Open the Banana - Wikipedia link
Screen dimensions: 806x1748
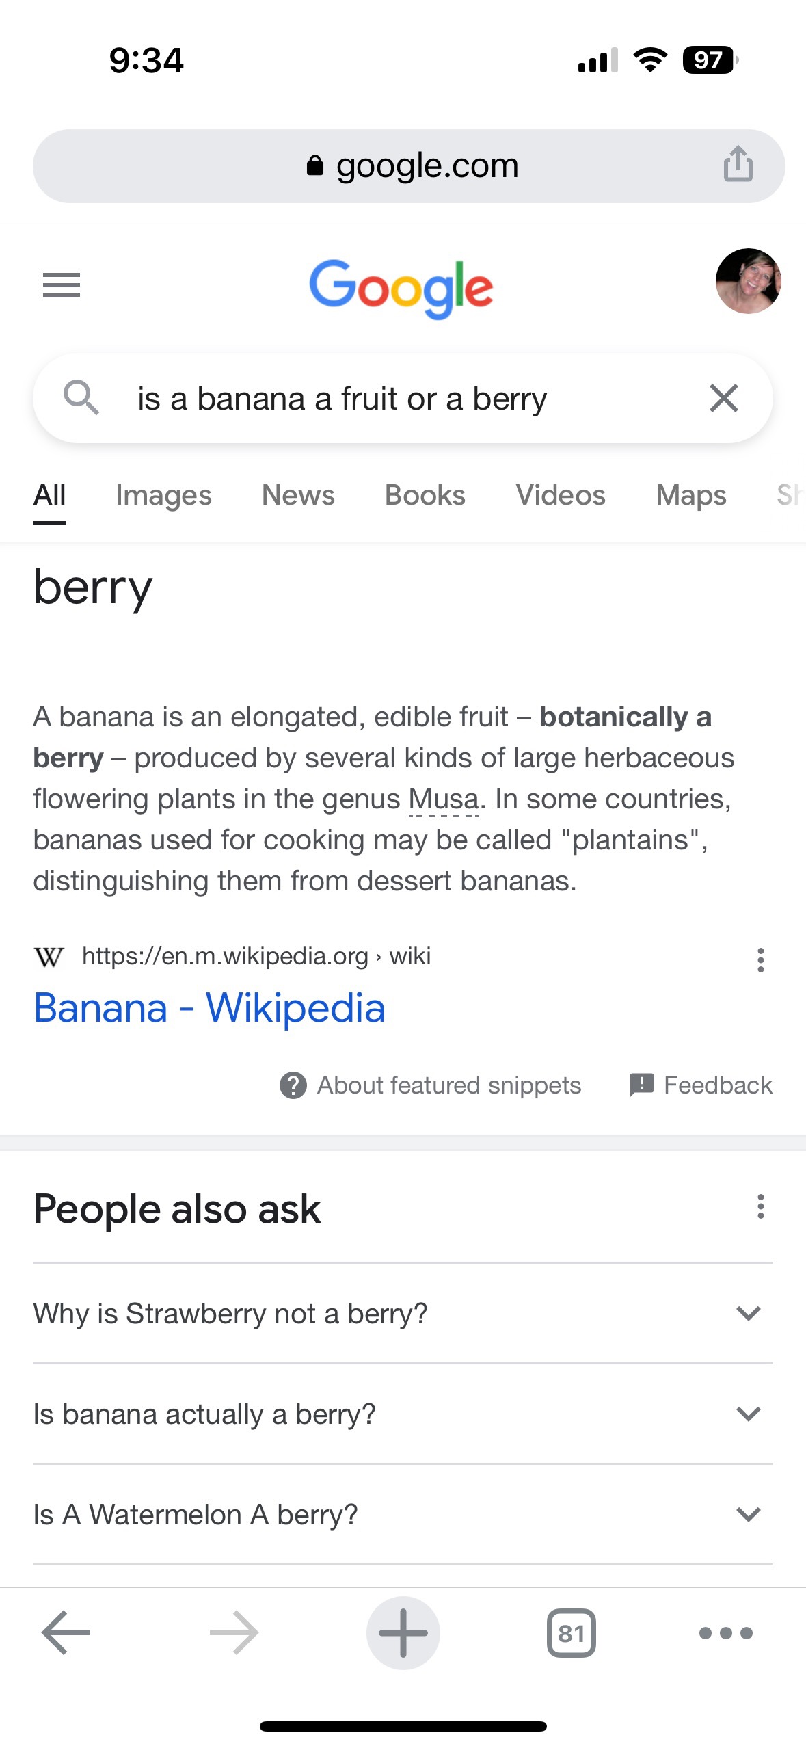pos(209,1008)
